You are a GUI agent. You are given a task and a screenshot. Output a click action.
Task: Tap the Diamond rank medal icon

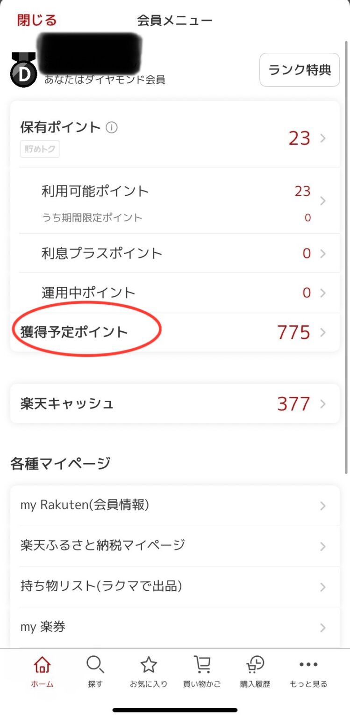[x=23, y=69]
